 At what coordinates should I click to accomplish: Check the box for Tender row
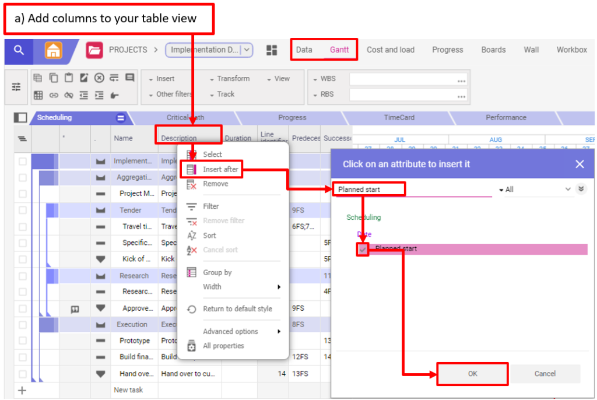click(22, 210)
